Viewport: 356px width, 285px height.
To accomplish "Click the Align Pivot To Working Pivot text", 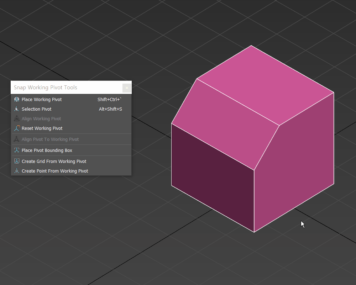I will click(50, 139).
